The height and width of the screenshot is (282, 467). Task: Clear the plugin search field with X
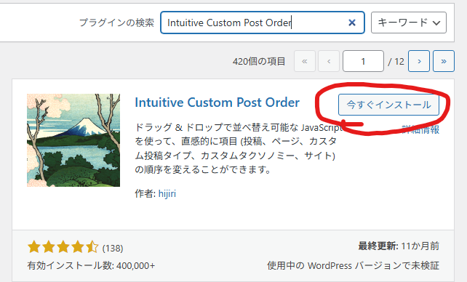pos(352,23)
